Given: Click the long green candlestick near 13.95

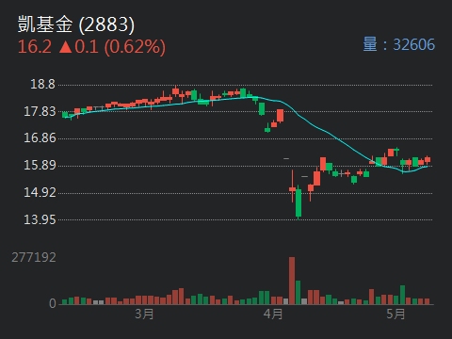Looking at the screenshot, I should click(x=299, y=202).
